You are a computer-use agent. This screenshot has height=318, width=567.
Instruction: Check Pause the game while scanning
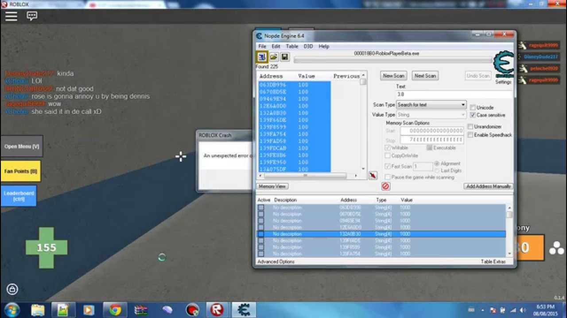[388, 177]
